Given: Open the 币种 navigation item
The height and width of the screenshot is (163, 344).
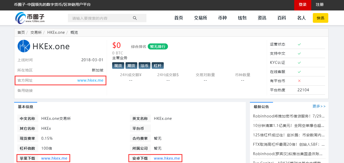Looking at the screenshot, I should 222,18.
